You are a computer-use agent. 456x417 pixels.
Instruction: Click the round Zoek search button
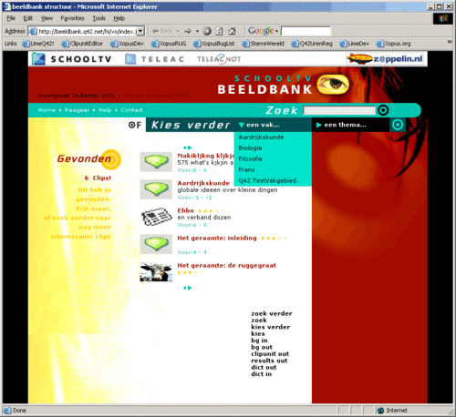click(x=383, y=110)
